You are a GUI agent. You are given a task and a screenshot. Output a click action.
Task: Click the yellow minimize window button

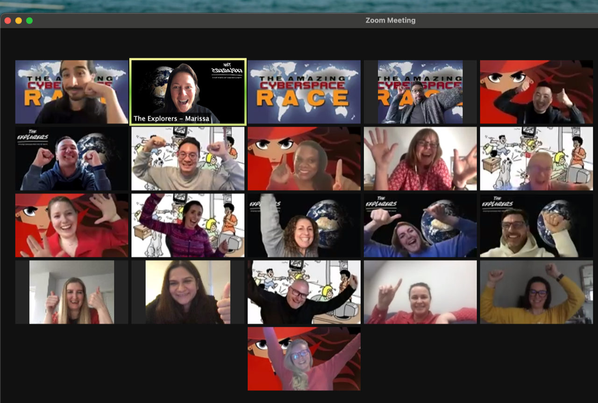(19, 21)
